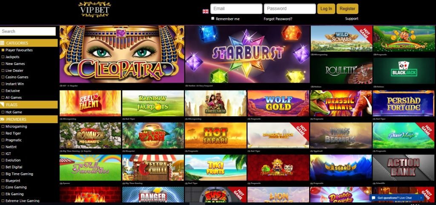Click the Log In button
The width and height of the screenshot is (436, 205).
click(326, 8)
